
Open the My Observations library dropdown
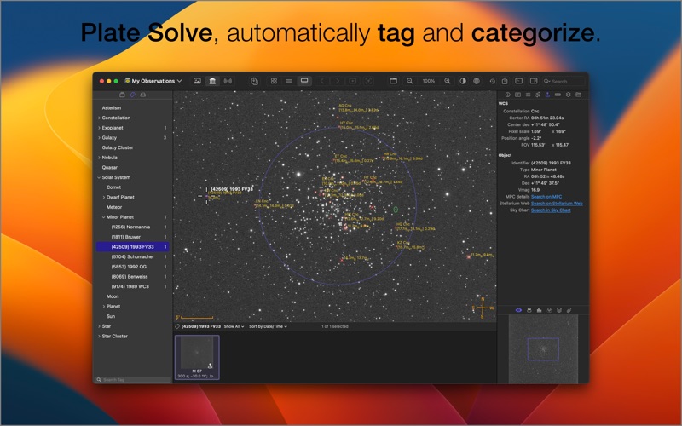tap(153, 81)
